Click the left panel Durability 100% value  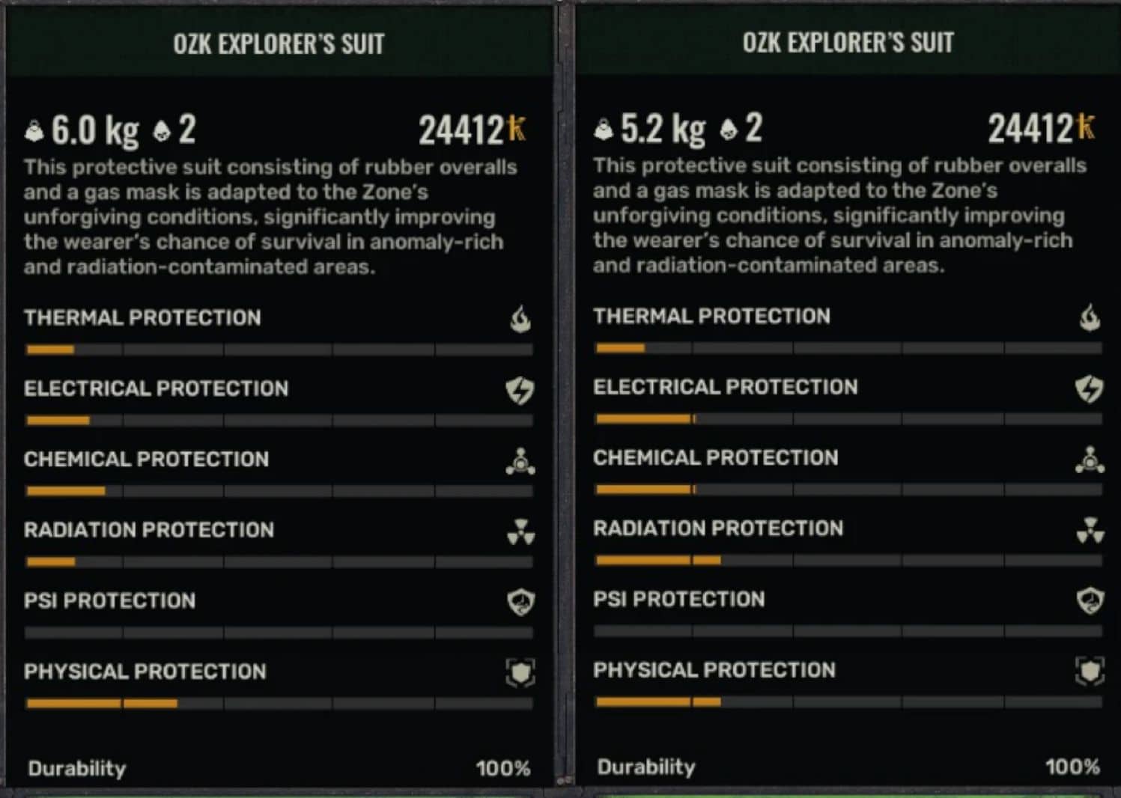(502, 769)
